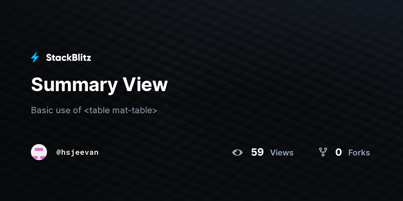Click the Forks label
The height and width of the screenshot is (201, 403).
(359, 153)
